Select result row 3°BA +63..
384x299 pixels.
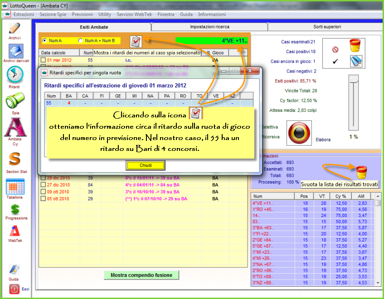(x=313, y=227)
